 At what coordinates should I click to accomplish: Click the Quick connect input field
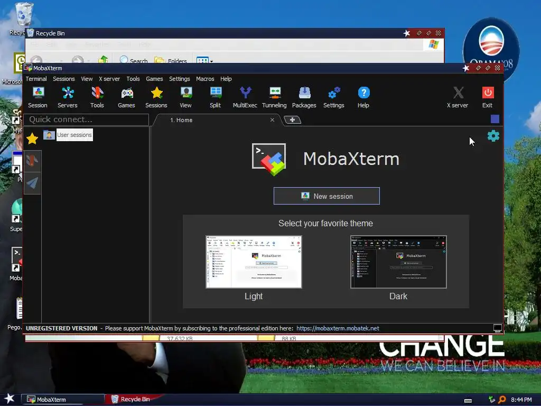click(86, 119)
